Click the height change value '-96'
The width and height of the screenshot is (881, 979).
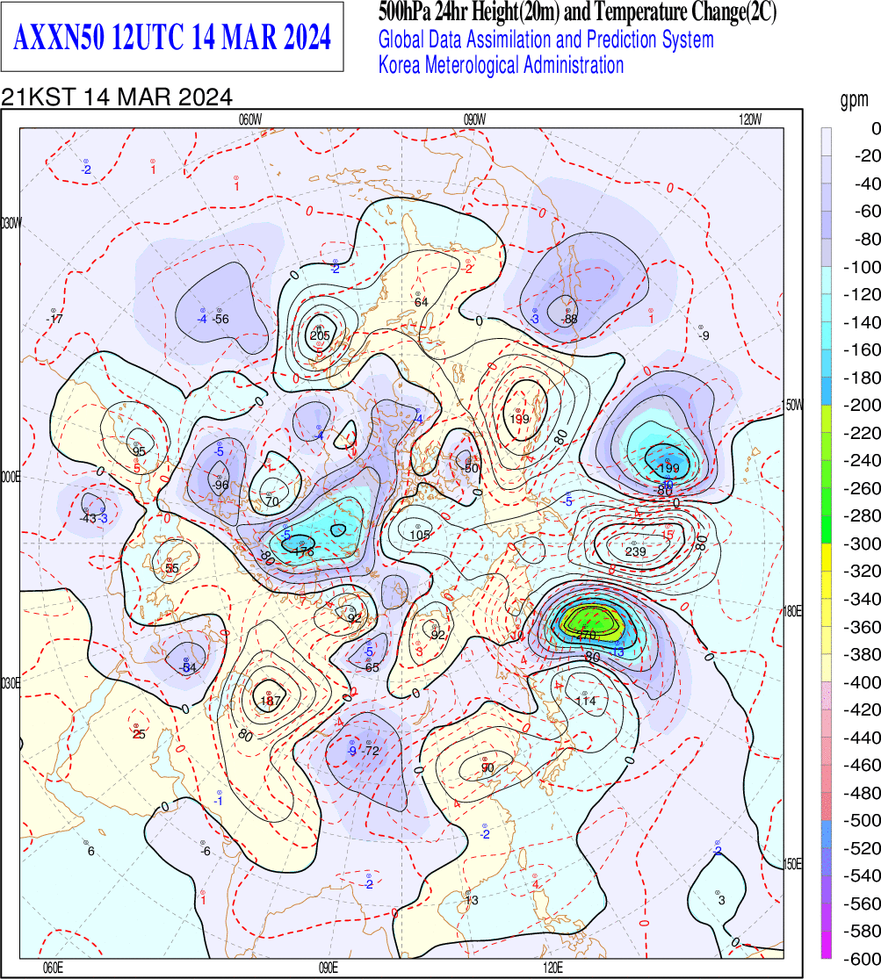(220, 486)
